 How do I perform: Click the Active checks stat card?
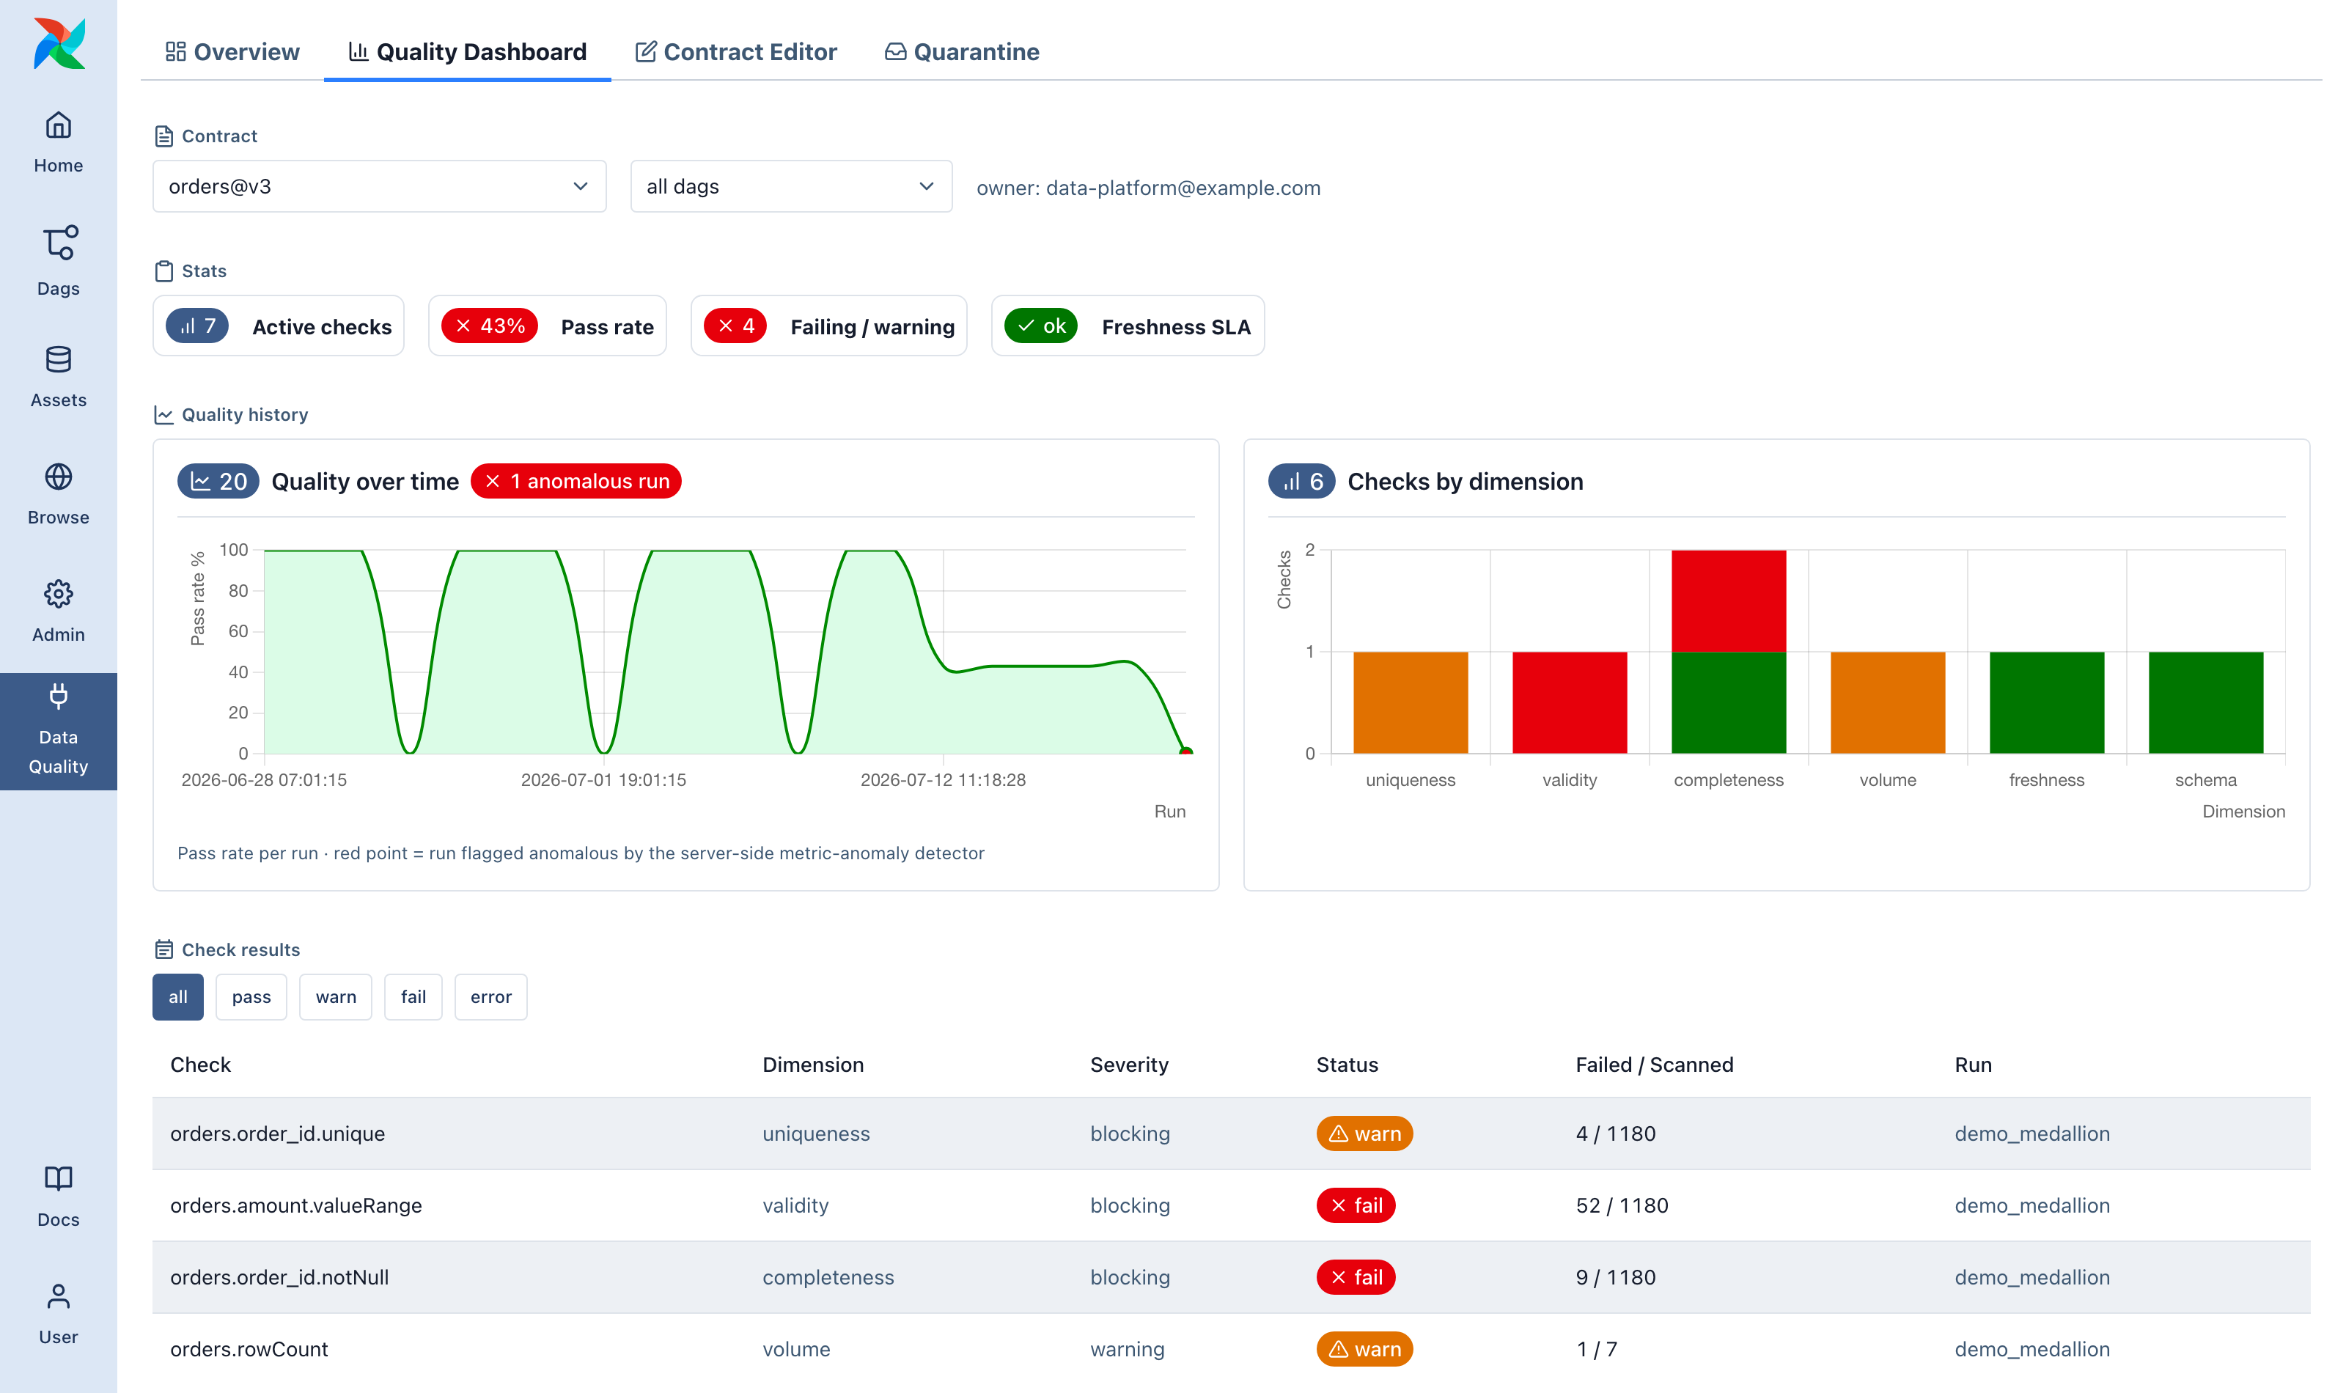tap(279, 326)
